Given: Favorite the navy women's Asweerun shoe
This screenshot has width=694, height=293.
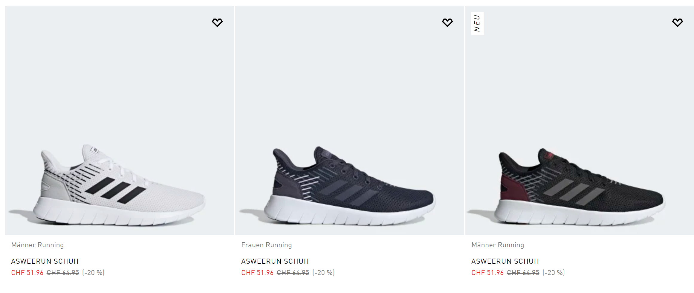Looking at the screenshot, I should point(447,22).
